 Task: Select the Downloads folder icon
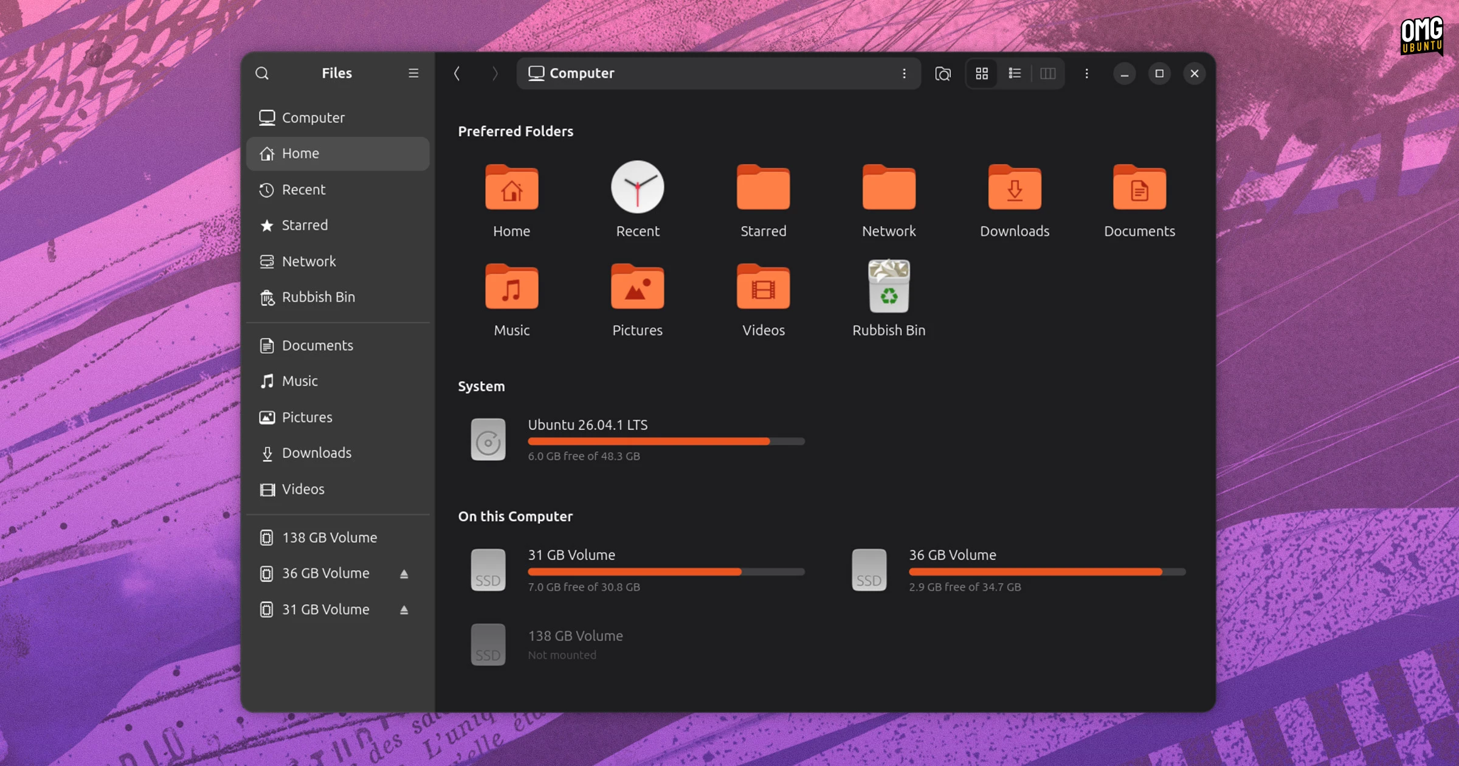point(1015,188)
